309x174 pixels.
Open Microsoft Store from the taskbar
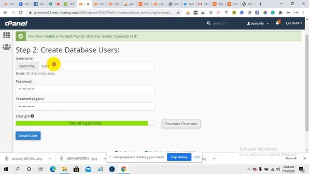point(76,169)
